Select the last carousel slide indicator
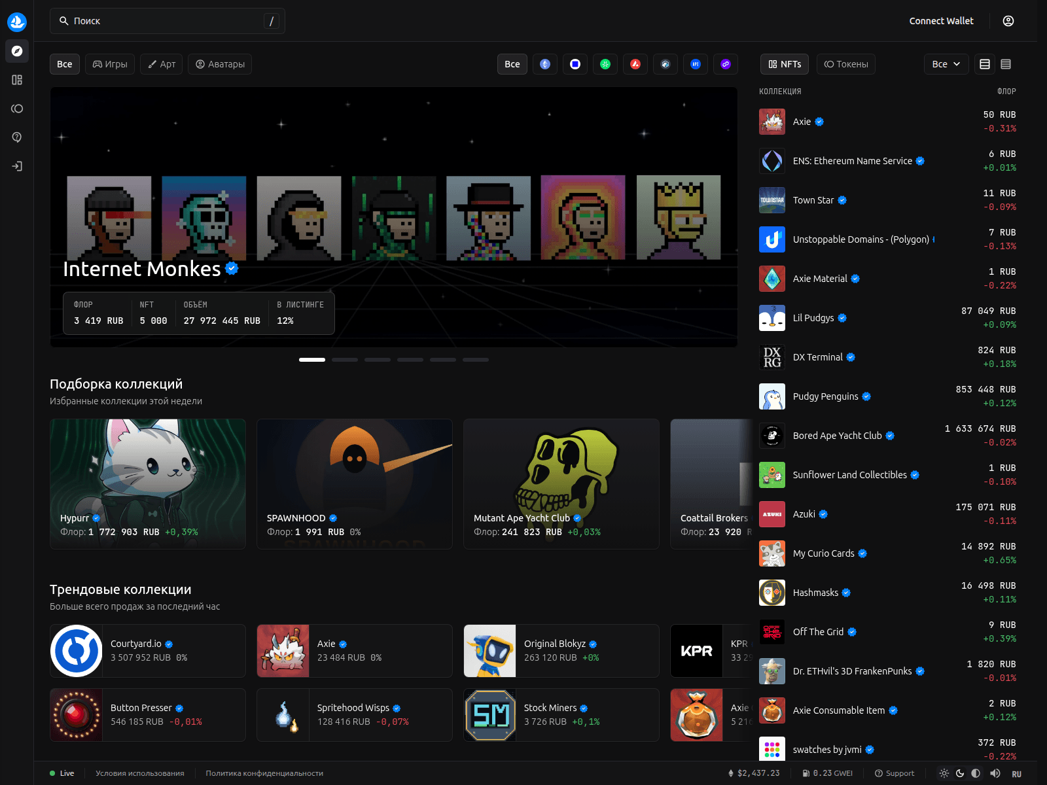This screenshot has width=1047, height=785. point(476,360)
